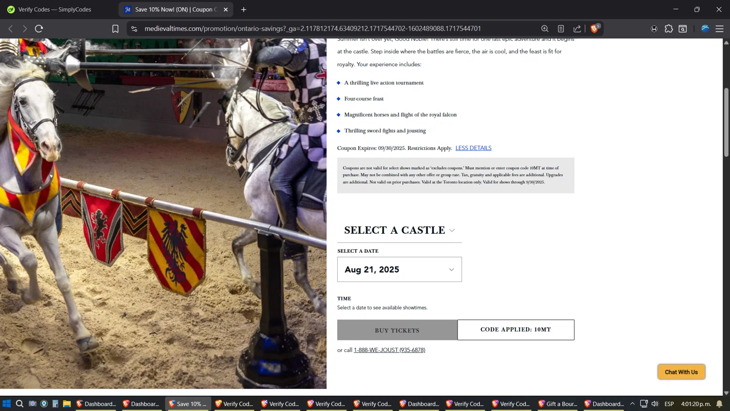Viewport: 730px width, 411px height.
Task: Open the Brave hamburger menu
Action: tap(719, 29)
